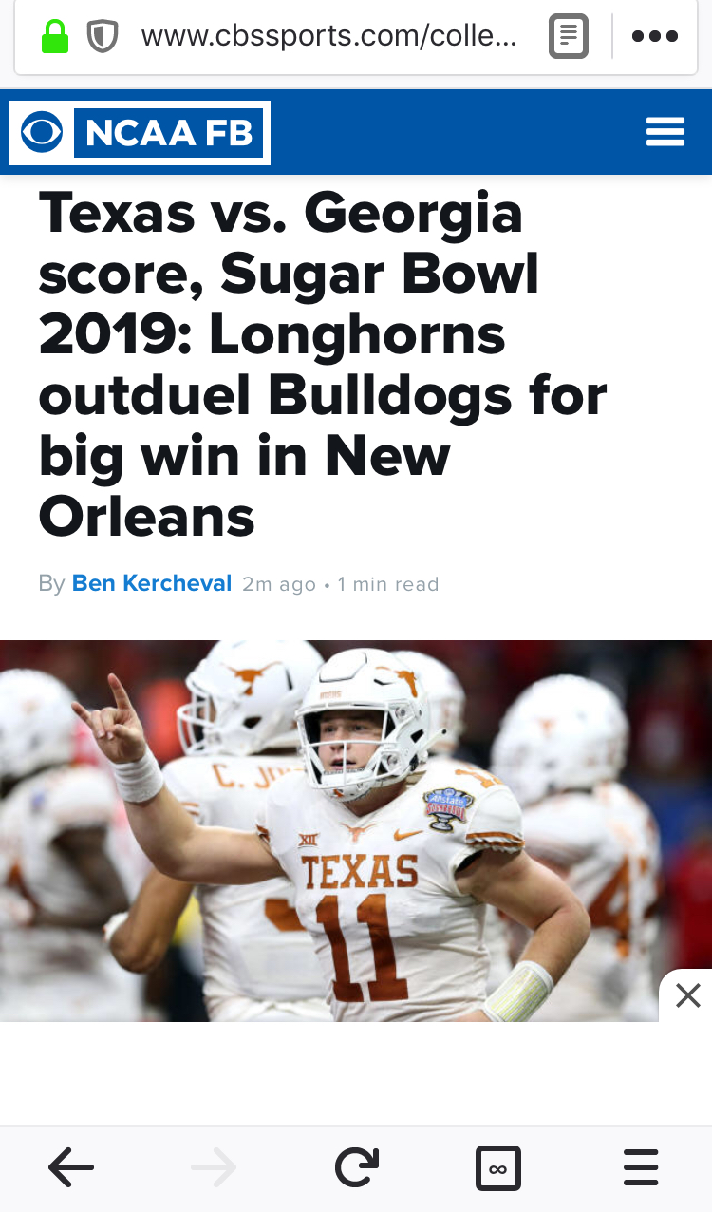
Task: Open the tabs tray with infinity icon
Action: point(497,1168)
